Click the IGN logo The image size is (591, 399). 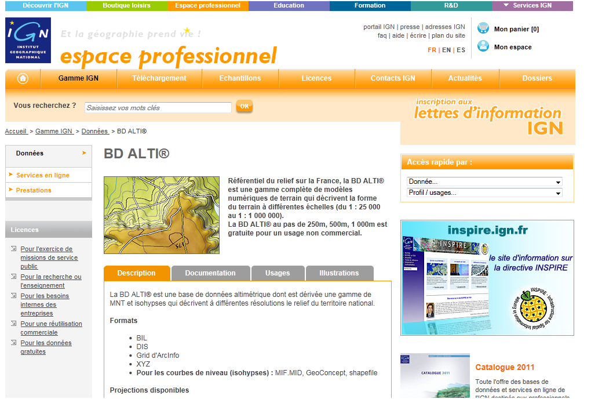pyautogui.click(x=28, y=41)
